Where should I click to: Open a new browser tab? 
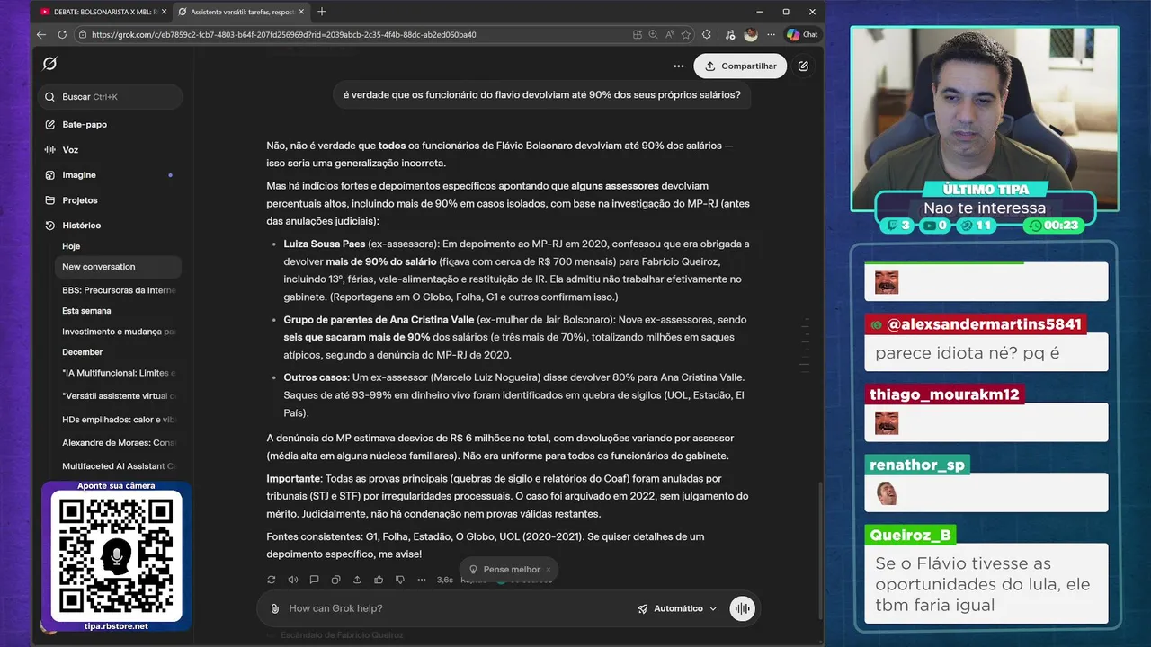click(x=322, y=12)
